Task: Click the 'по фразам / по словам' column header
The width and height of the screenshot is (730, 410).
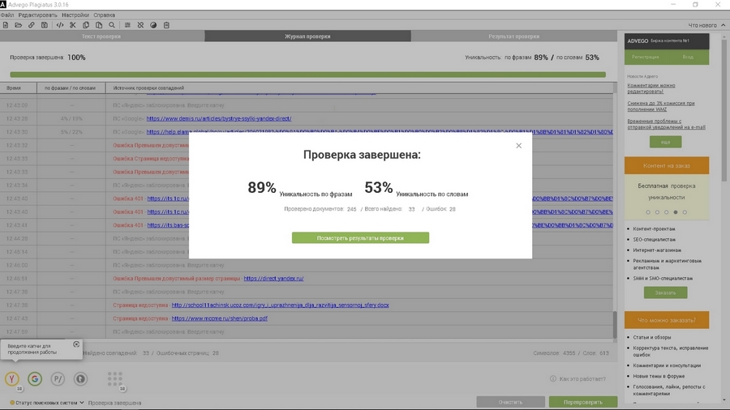Action: pos(71,88)
